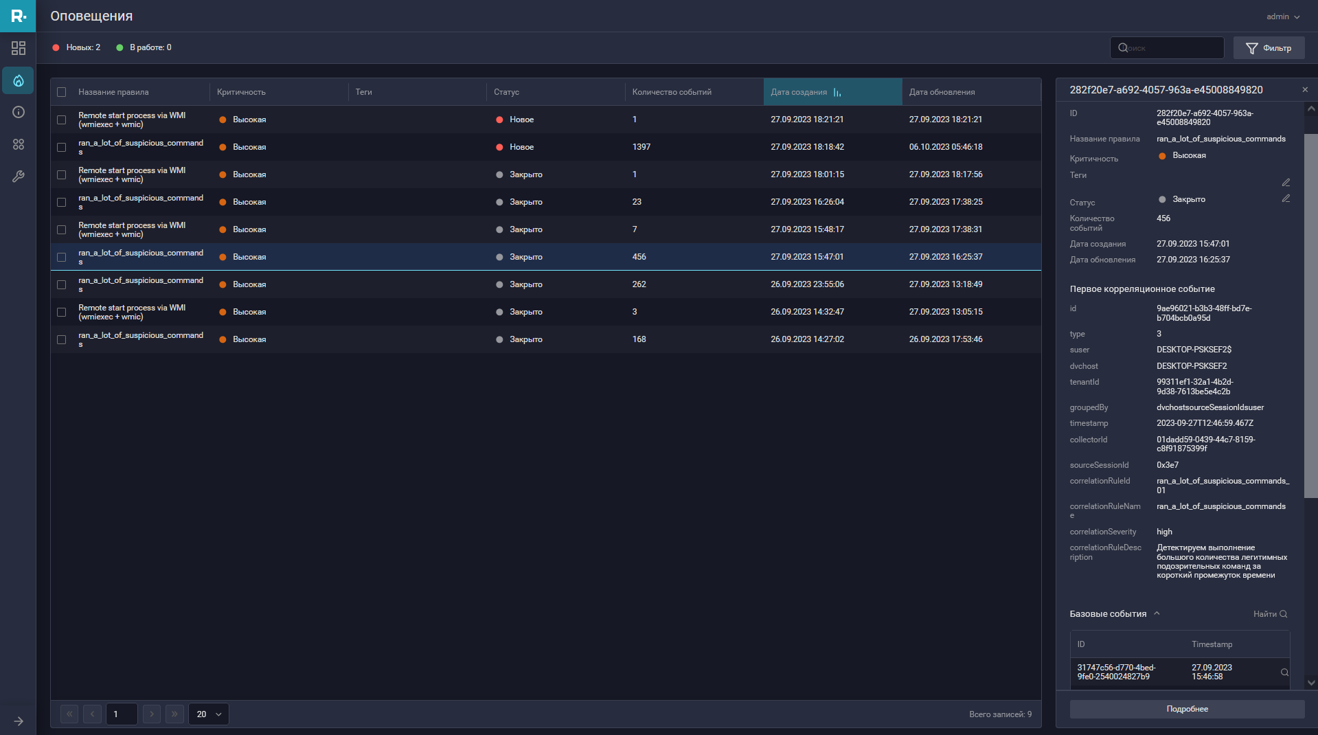Toggle the select-all checkbox in table header
This screenshot has width=1318, height=735.
click(62, 92)
